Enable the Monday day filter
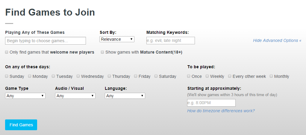The width and height of the screenshot is (306, 135). 30,76
